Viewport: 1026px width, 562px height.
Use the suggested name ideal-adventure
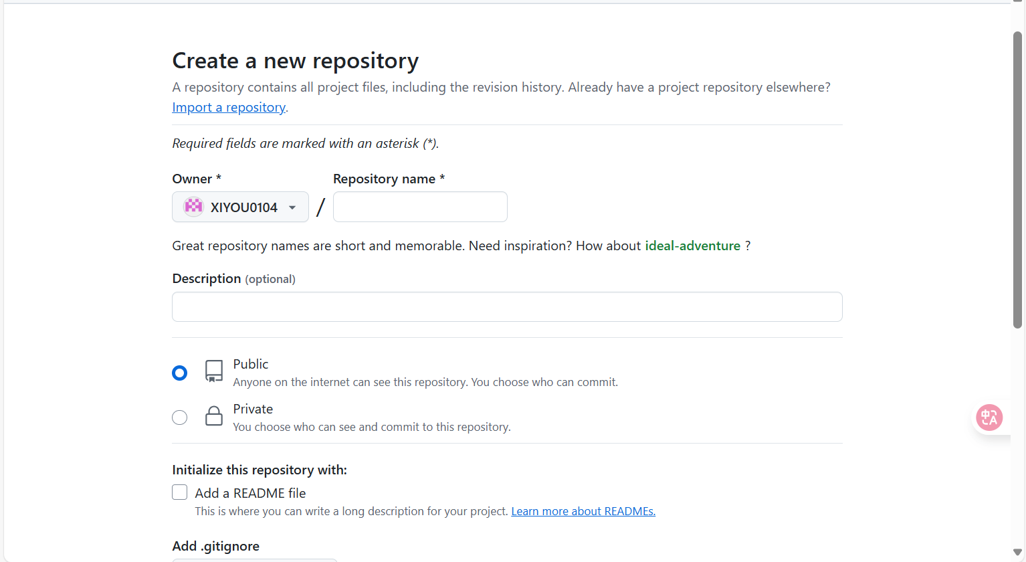click(x=692, y=246)
